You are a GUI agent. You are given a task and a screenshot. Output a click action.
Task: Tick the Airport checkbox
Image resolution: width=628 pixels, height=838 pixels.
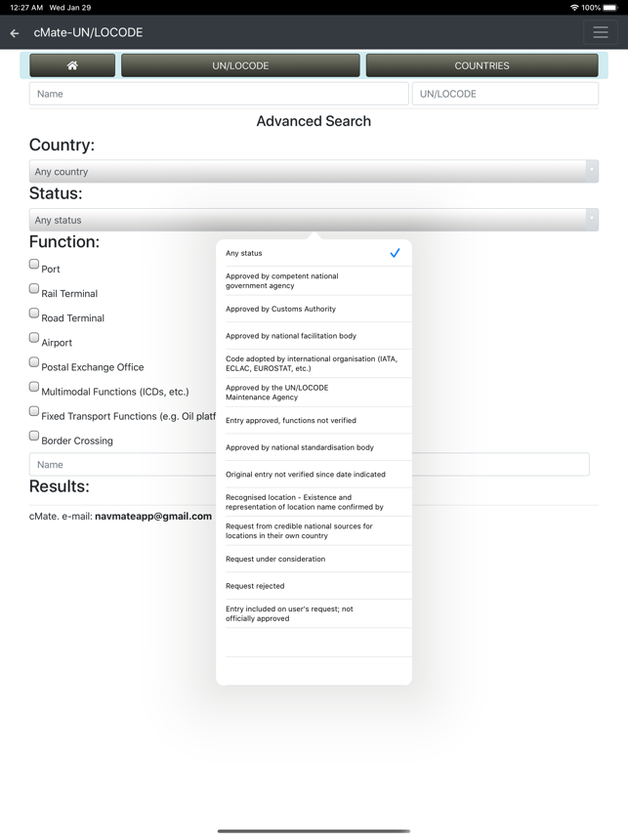pos(34,338)
